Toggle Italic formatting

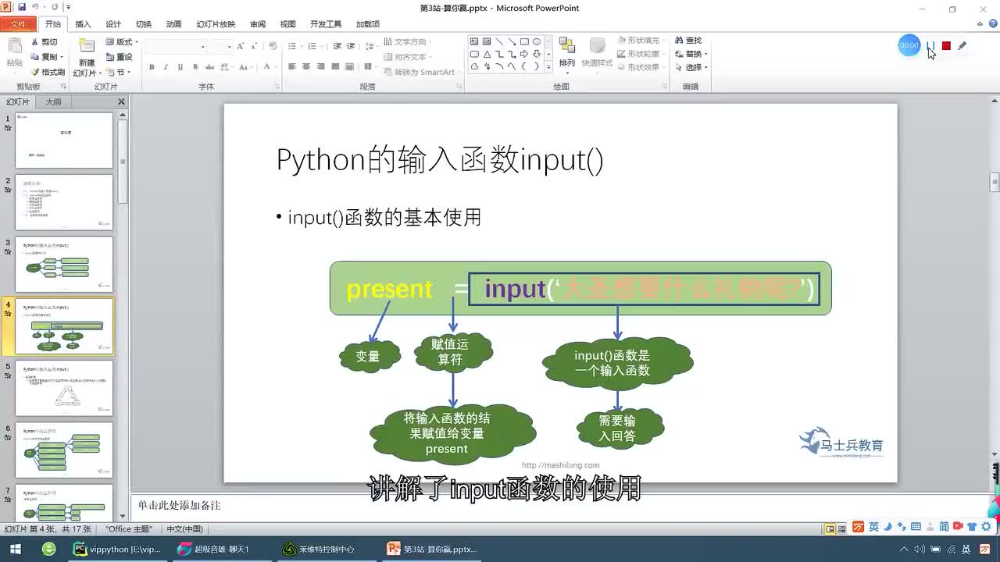(166, 68)
